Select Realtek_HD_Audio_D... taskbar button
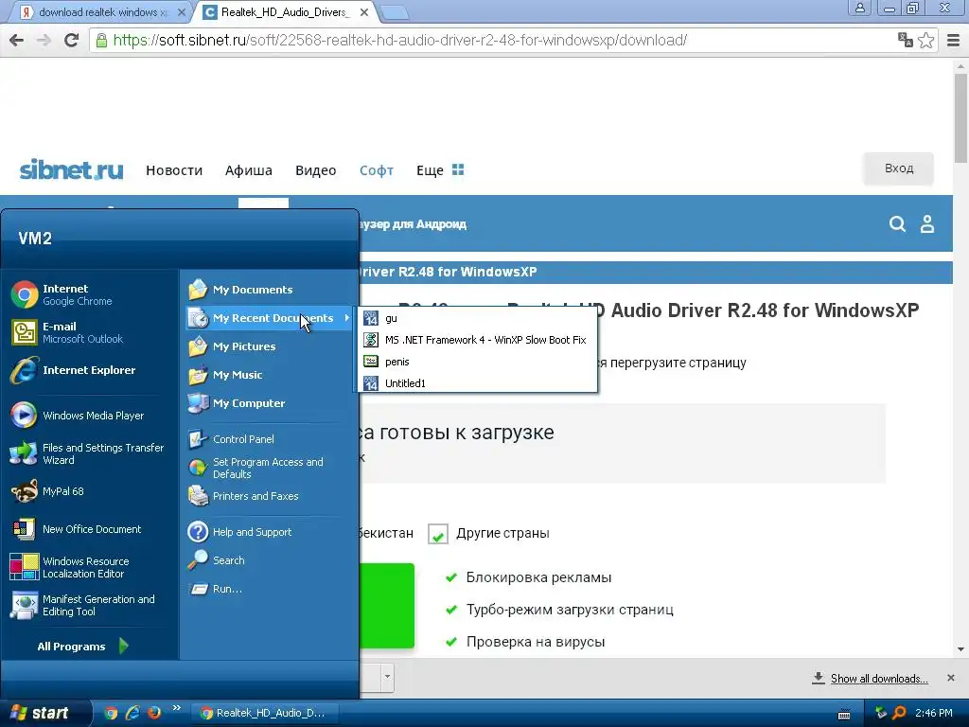The image size is (969, 727). (x=265, y=713)
